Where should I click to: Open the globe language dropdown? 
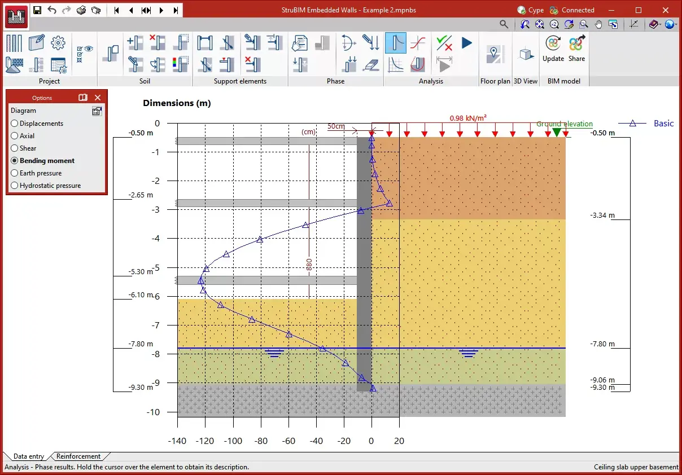click(671, 24)
